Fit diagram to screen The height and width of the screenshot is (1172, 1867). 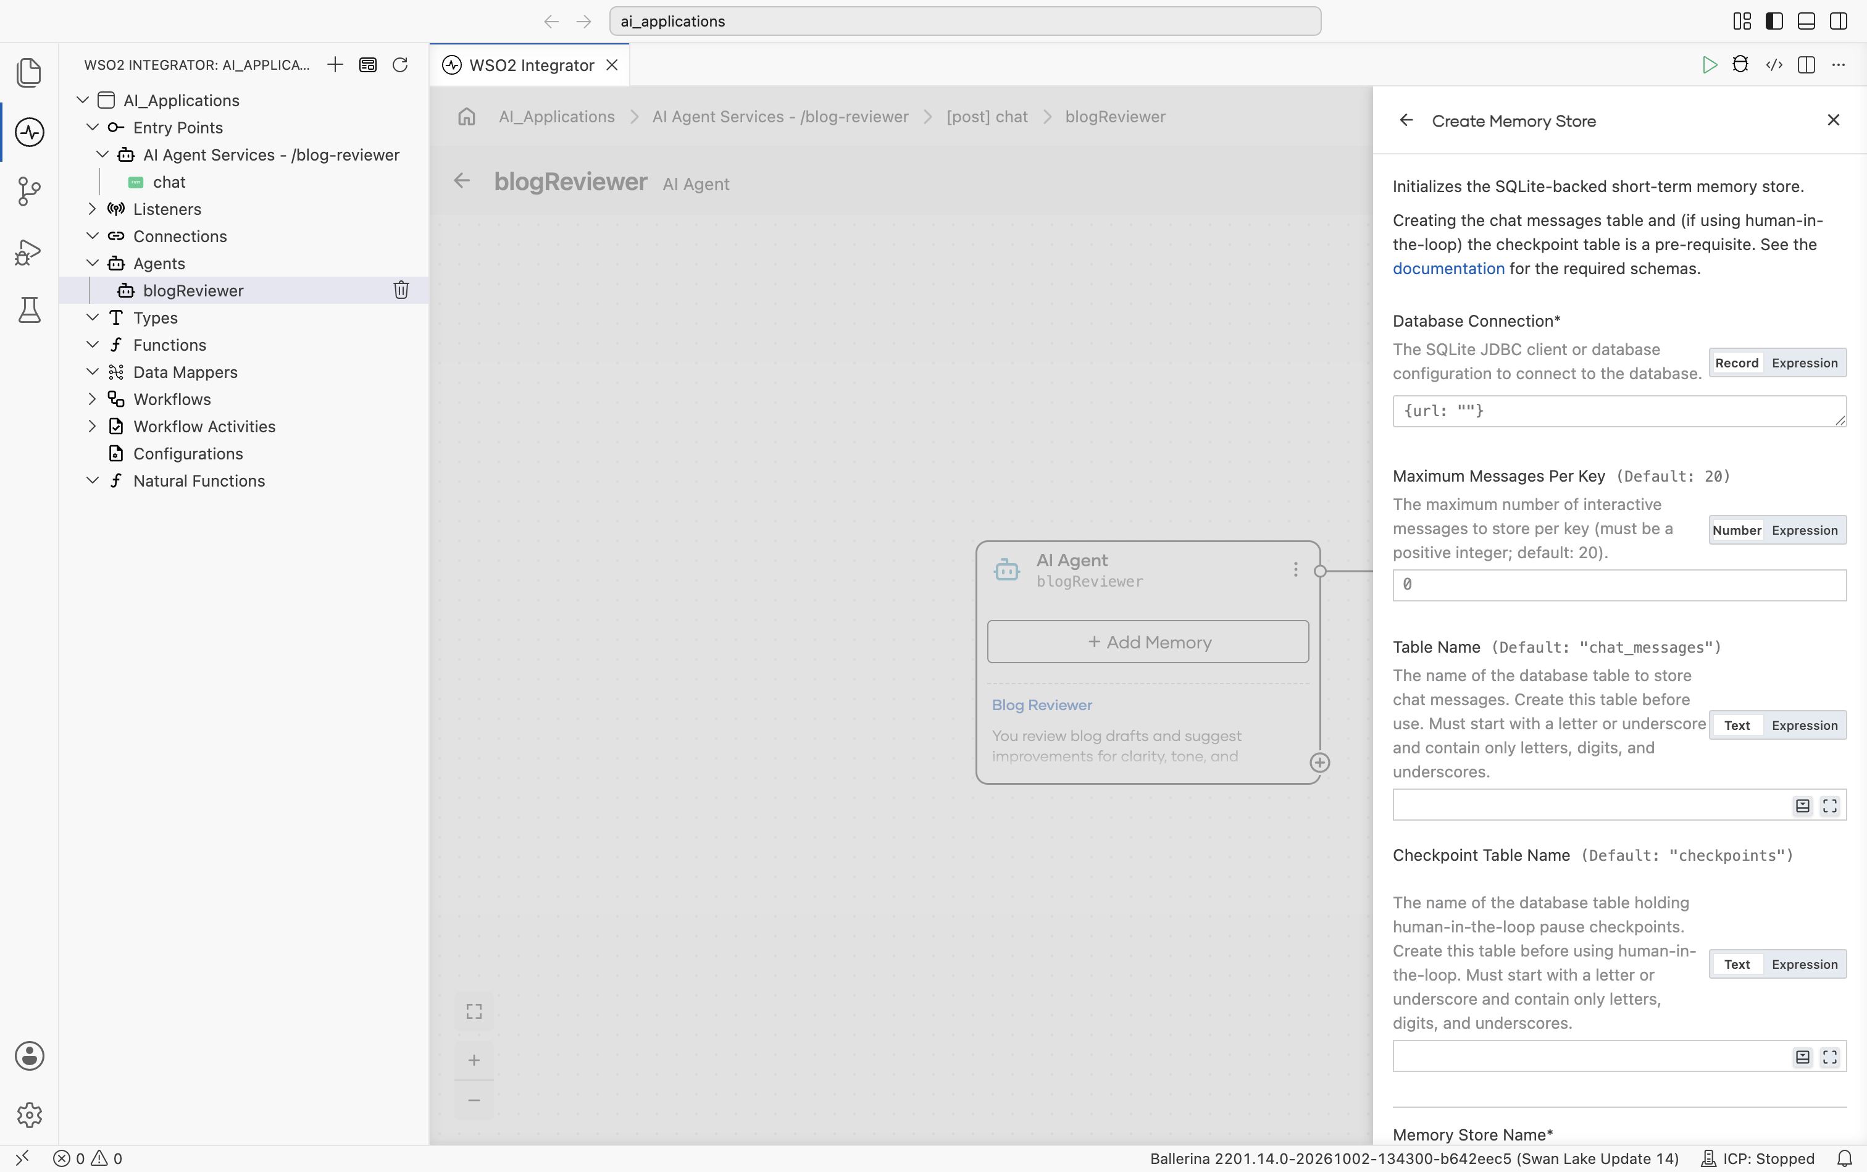coord(474,1011)
